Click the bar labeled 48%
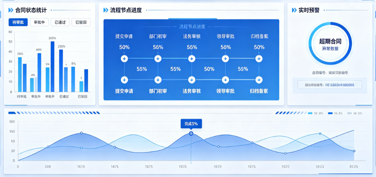This screenshot has width=376, height=177. click(x=39, y=73)
